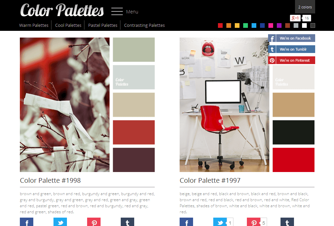Click the Google +1 button
Viewport: 334px width, 226px height.
click(295, 18)
